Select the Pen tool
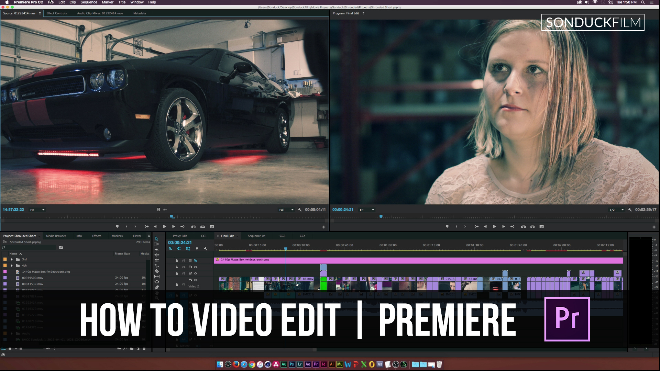Screen dimensions: 660x371 [x=157, y=287]
